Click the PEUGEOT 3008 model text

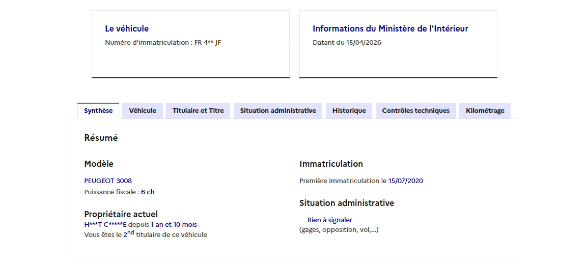[108, 181]
